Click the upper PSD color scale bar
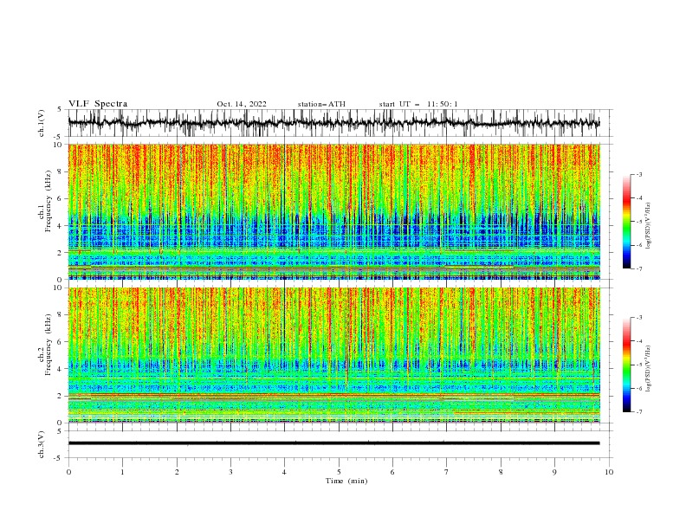Viewport: 686px width, 530px height. (626, 221)
